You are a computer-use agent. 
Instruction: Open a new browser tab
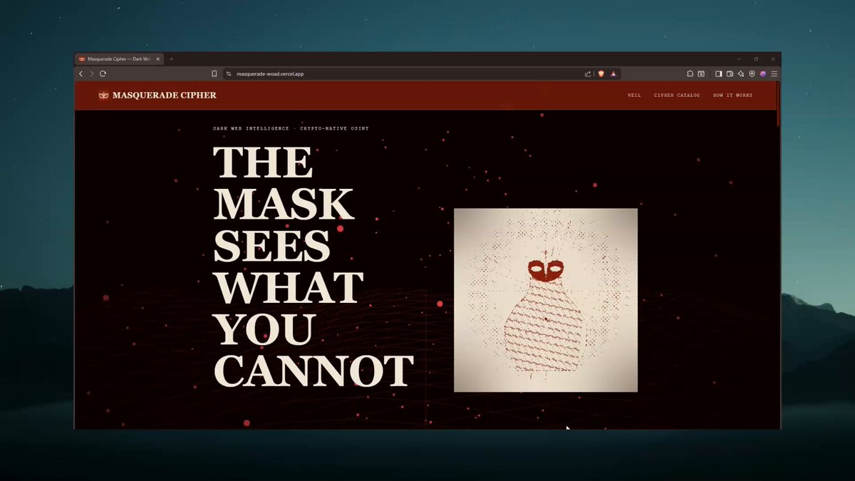coord(171,59)
